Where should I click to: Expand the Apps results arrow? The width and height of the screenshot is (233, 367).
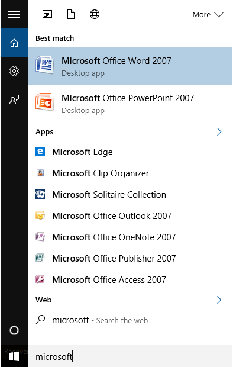[x=219, y=132]
